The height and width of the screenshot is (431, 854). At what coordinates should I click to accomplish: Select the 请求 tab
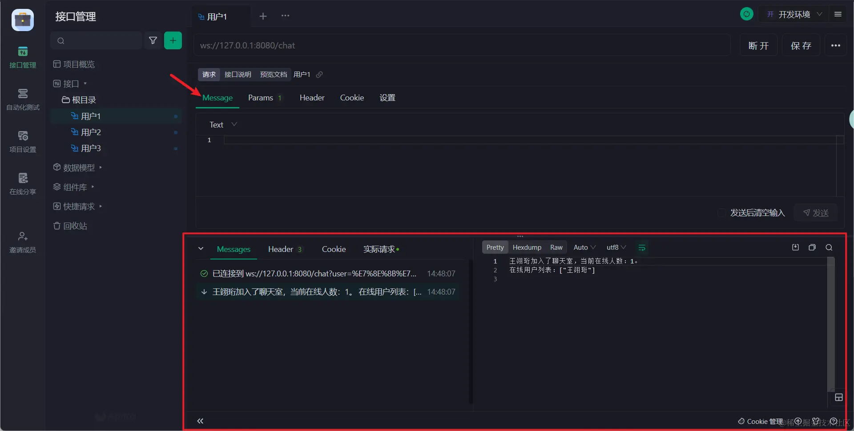point(209,75)
